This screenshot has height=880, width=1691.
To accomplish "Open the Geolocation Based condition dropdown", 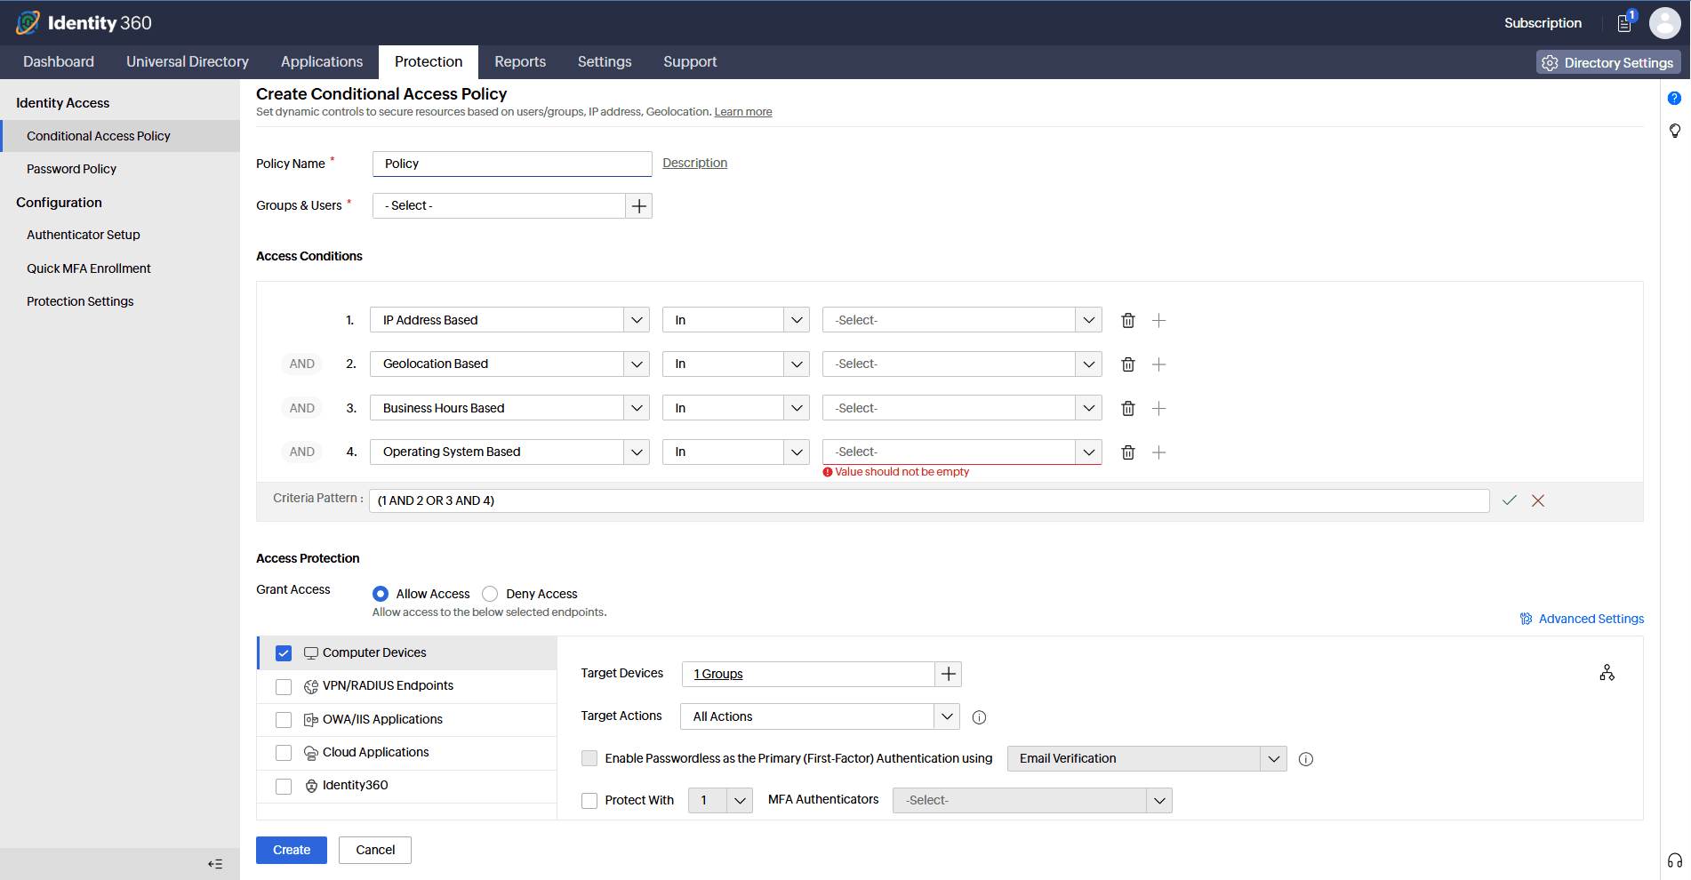I will [509, 364].
